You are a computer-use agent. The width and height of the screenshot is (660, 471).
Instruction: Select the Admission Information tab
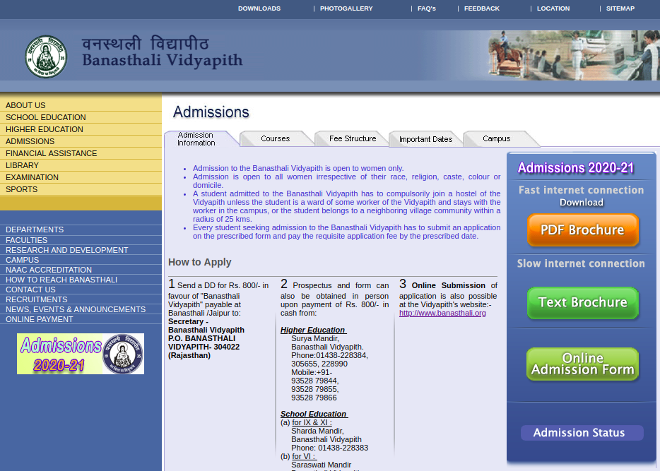[196, 139]
